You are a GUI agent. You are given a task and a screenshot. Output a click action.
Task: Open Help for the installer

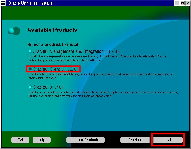pyautogui.click(x=42, y=140)
